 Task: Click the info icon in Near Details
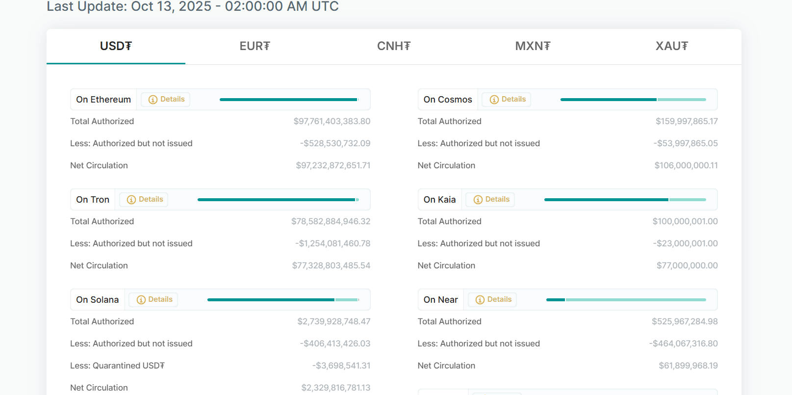[480, 300]
